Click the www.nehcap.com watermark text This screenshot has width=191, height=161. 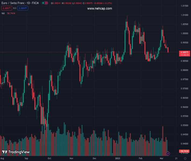pos(100,9)
